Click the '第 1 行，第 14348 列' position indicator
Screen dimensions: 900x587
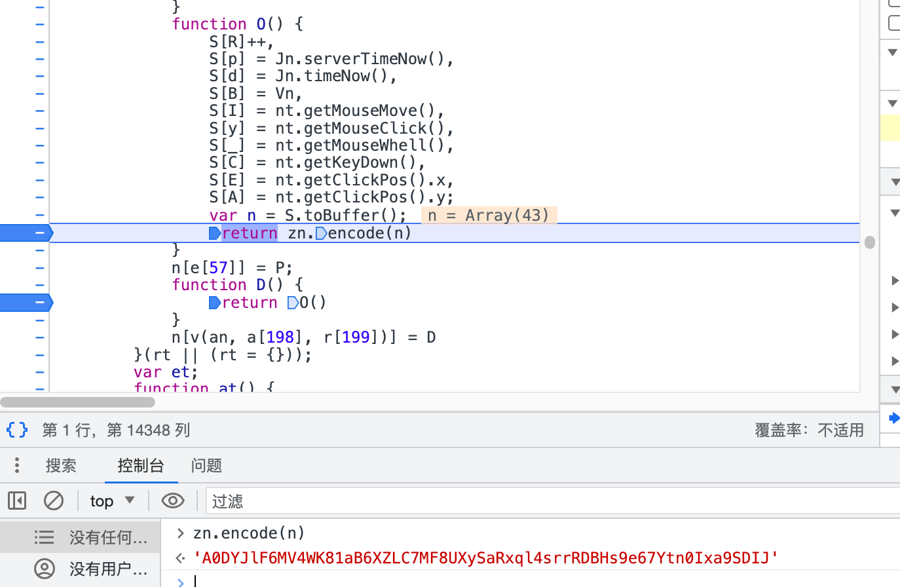click(x=116, y=430)
